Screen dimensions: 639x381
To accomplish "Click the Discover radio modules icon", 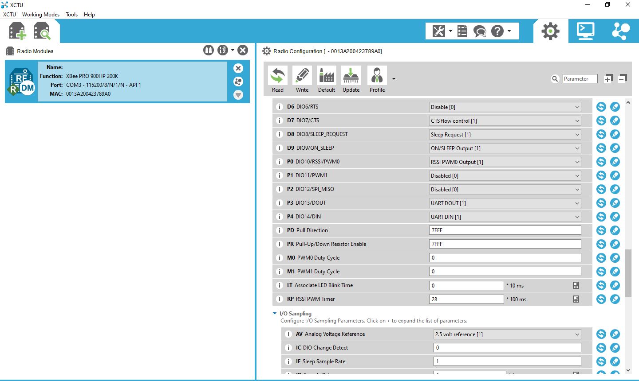I will point(42,31).
